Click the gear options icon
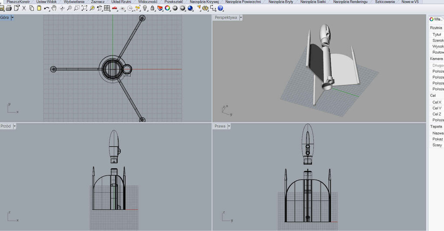 click(x=206, y=8)
